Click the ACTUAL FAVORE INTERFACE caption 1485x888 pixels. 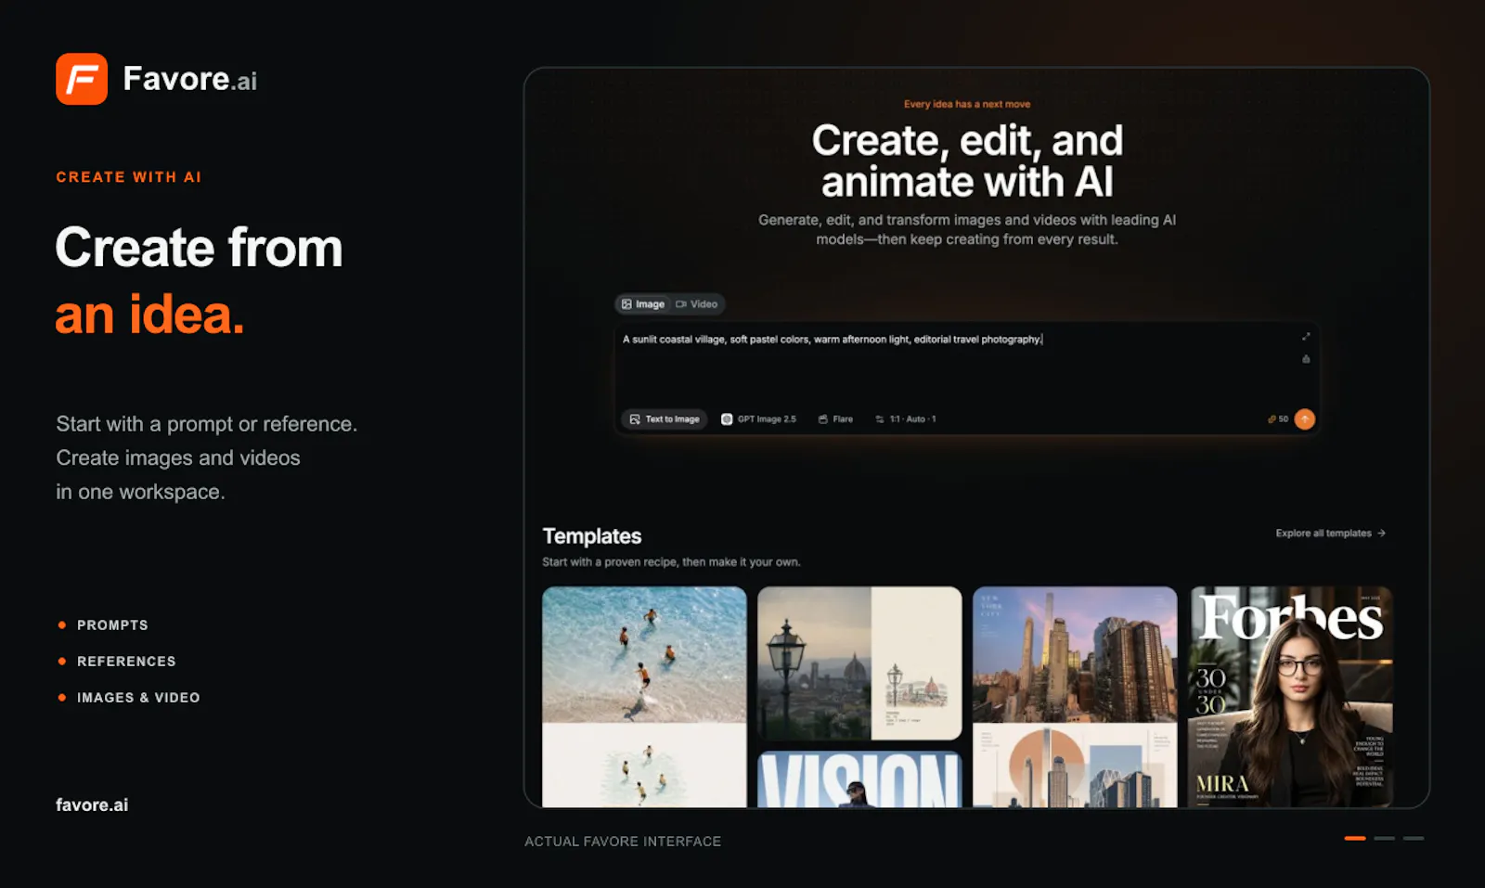(x=623, y=842)
